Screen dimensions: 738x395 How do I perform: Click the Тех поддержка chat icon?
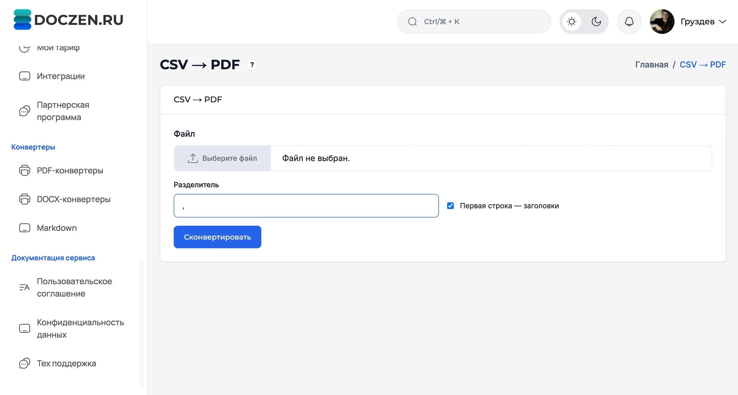[x=25, y=363]
